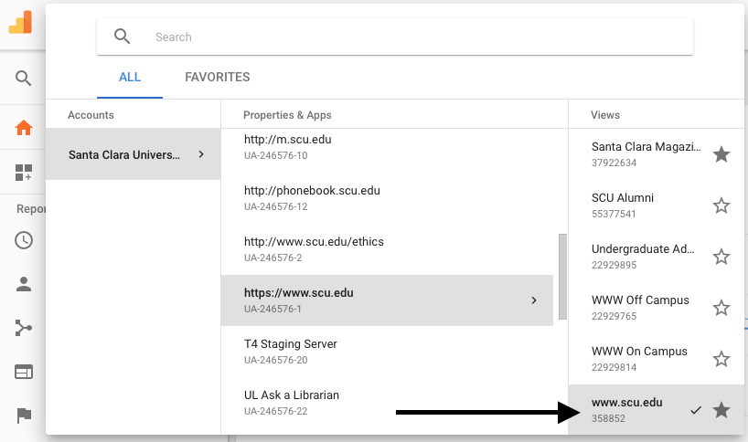Open Realtime reports clock icon
748x442 pixels.
(23, 240)
